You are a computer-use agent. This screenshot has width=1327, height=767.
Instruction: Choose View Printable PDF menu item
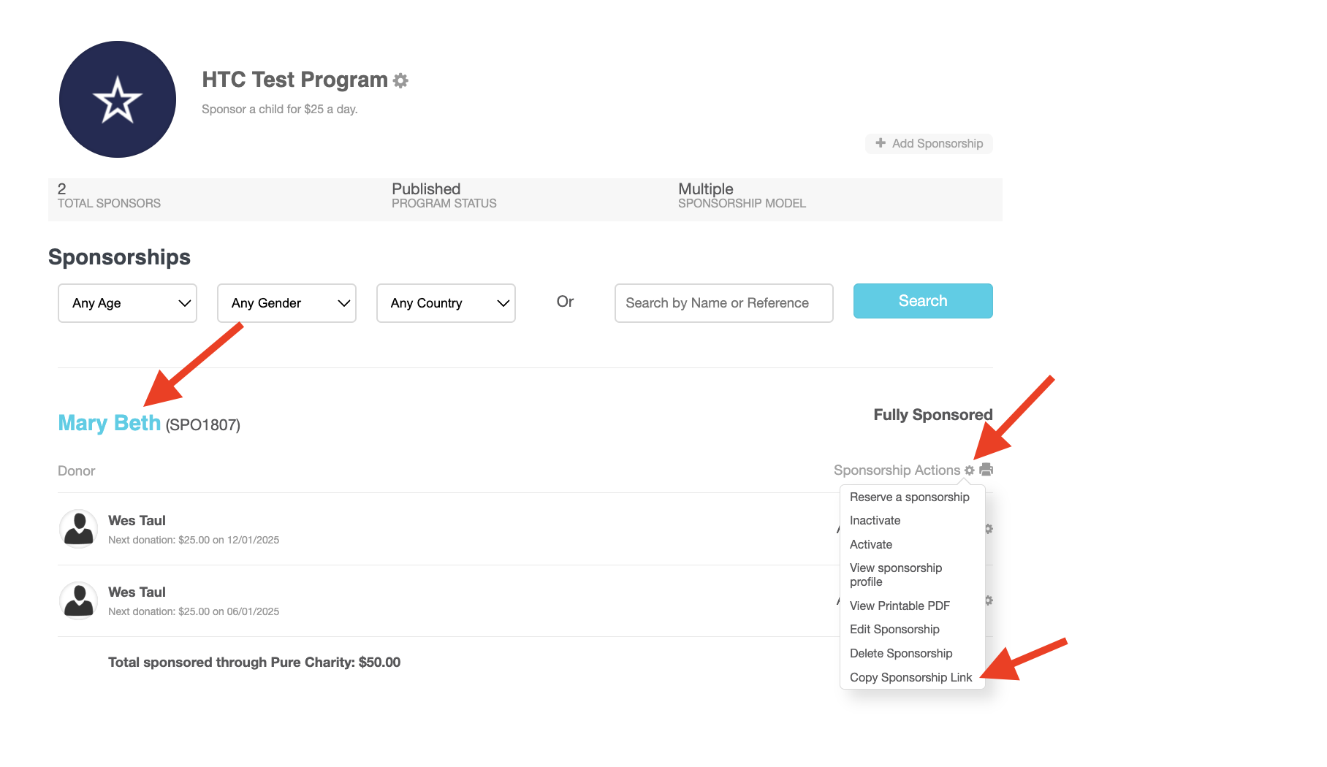coord(900,606)
